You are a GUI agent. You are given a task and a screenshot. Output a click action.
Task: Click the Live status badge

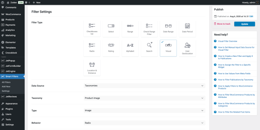21,2
